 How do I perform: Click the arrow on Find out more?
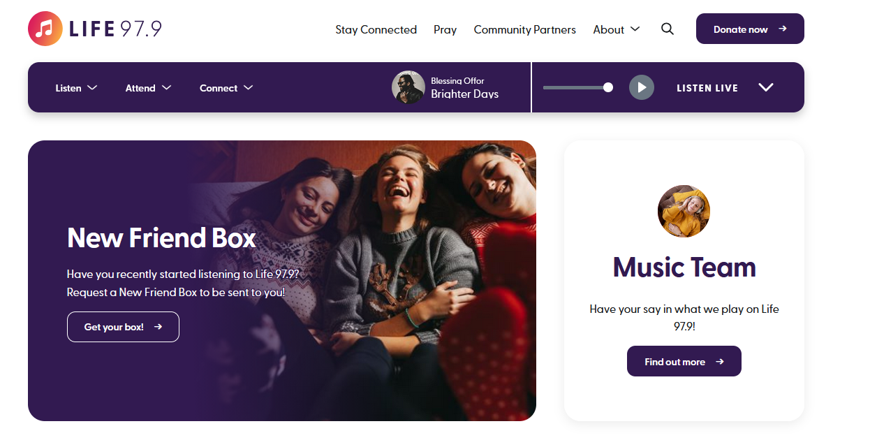tap(720, 361)
